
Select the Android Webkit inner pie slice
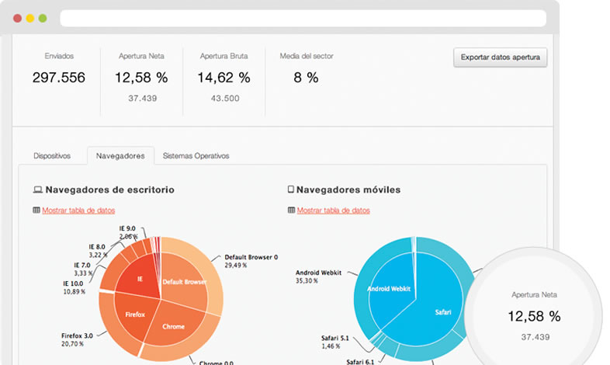coord(389,289)
